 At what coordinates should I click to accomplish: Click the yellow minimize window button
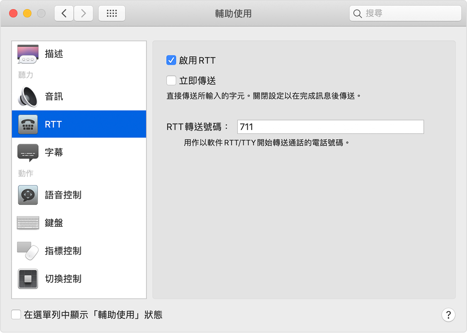27,14
